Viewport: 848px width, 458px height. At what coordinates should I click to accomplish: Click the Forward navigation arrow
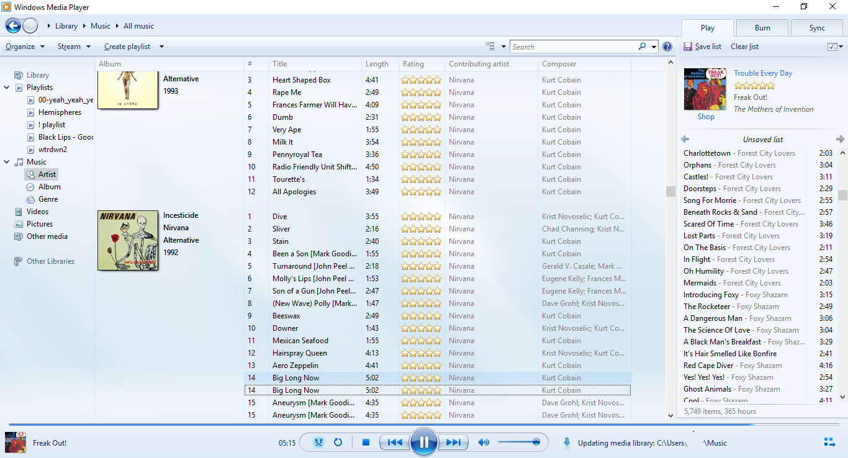(x=30, y=26)
